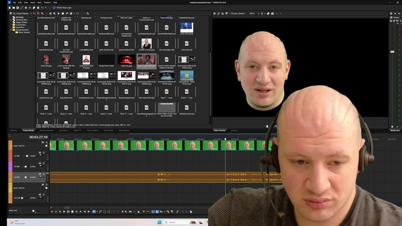
Task: Select Main Timeline storyboard bin
Action: pyautogui.click(x=24, y=32)
